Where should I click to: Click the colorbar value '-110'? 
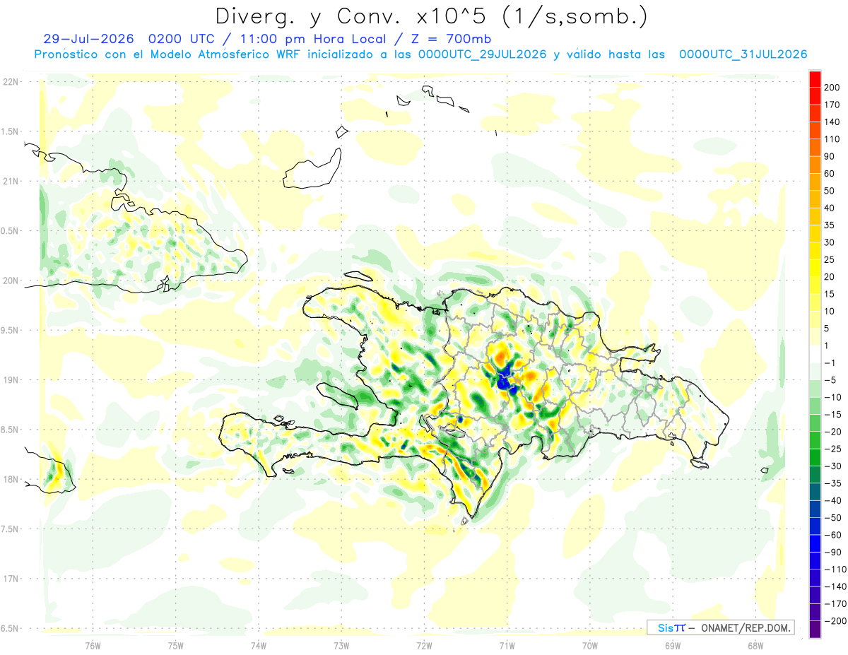(x=835, y=570)
